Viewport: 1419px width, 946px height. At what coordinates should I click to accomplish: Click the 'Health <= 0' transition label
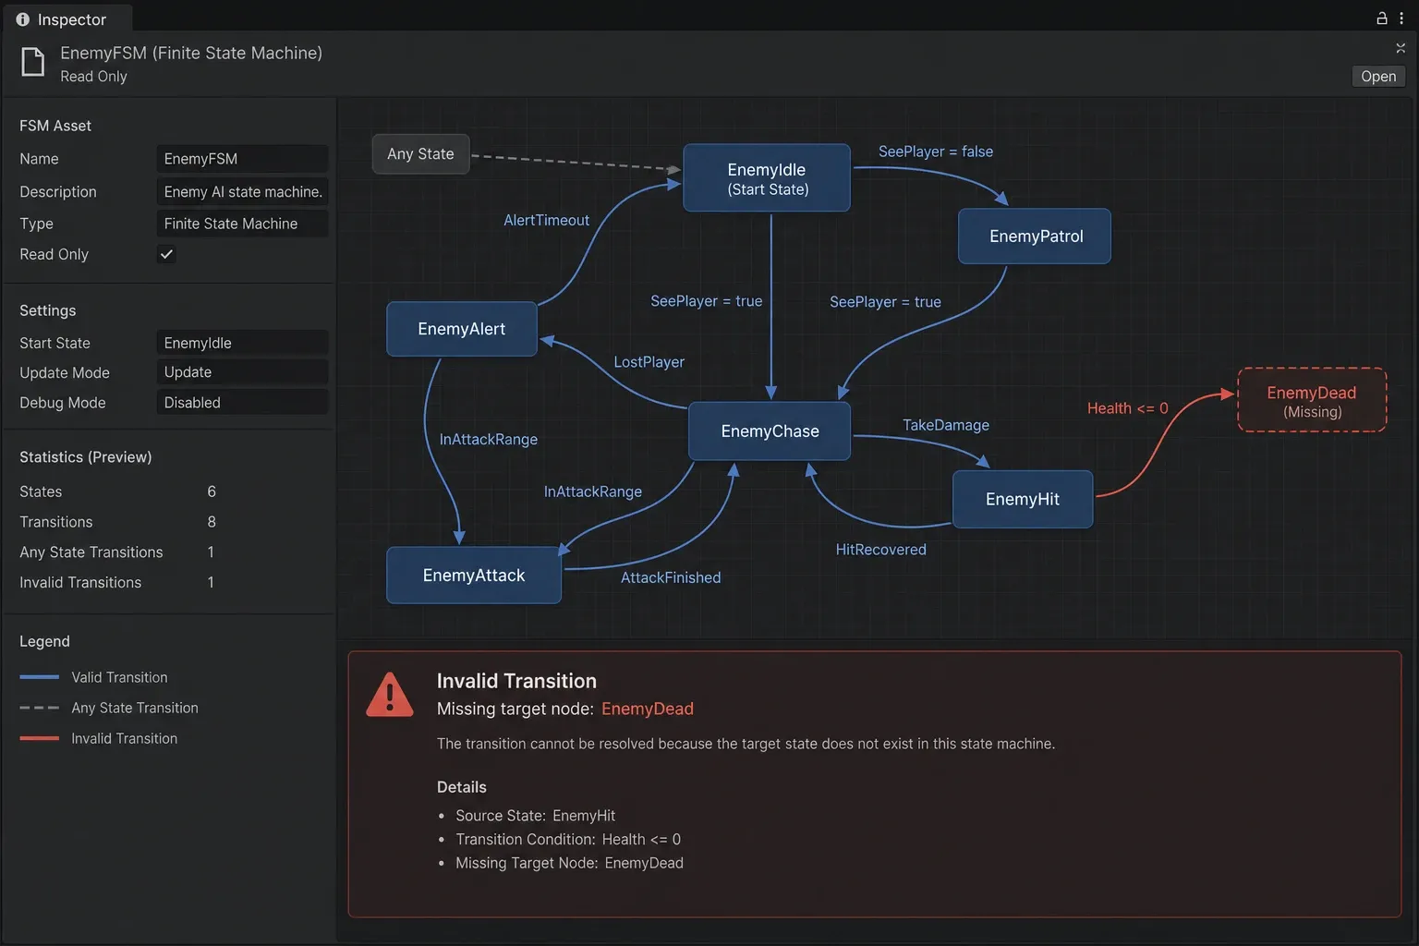click(x=1127, y=408)
